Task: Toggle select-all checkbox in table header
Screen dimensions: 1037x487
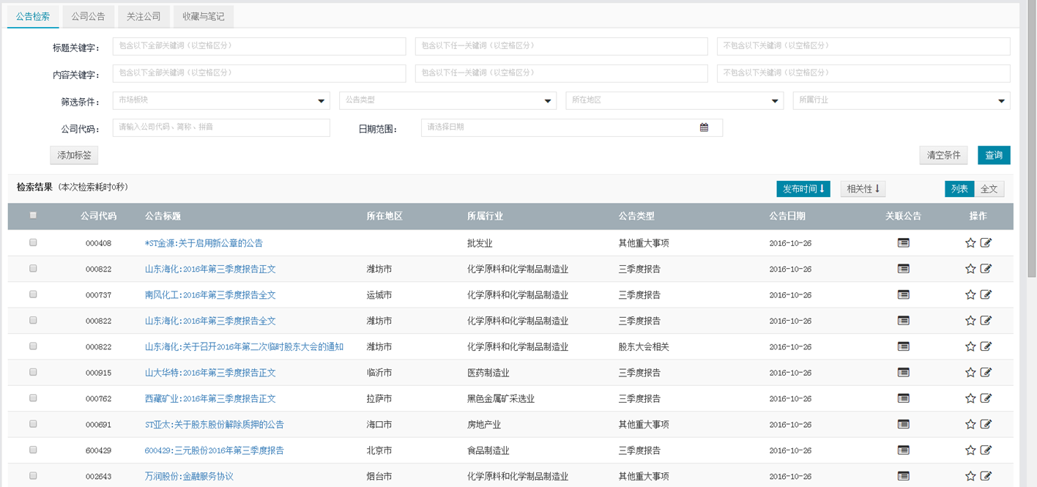Action: click(33, 215)
